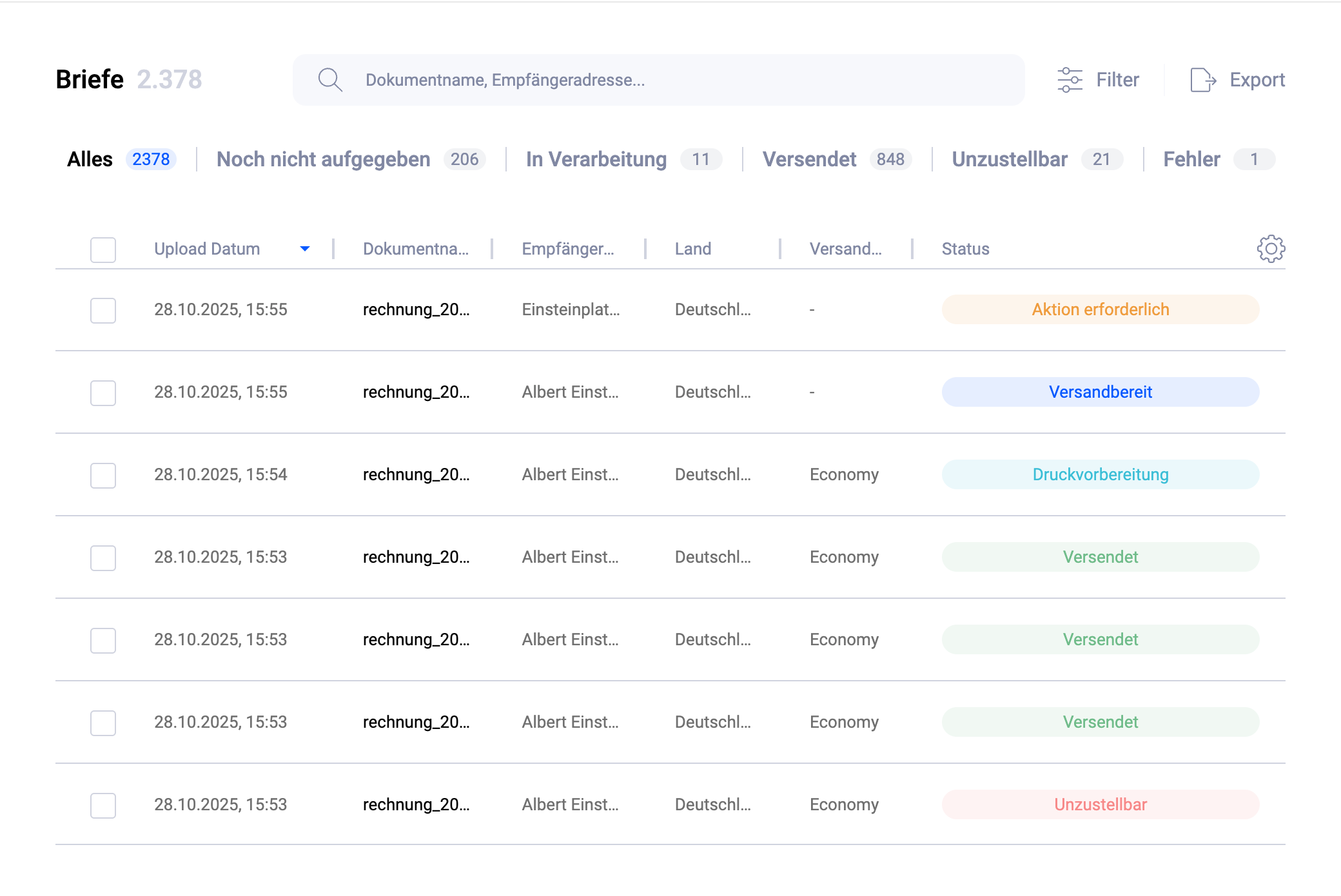This screenshot has height=896, width=1341.
Task: Click the Versandbereit status badge
Action: (x=1099, y=393)
